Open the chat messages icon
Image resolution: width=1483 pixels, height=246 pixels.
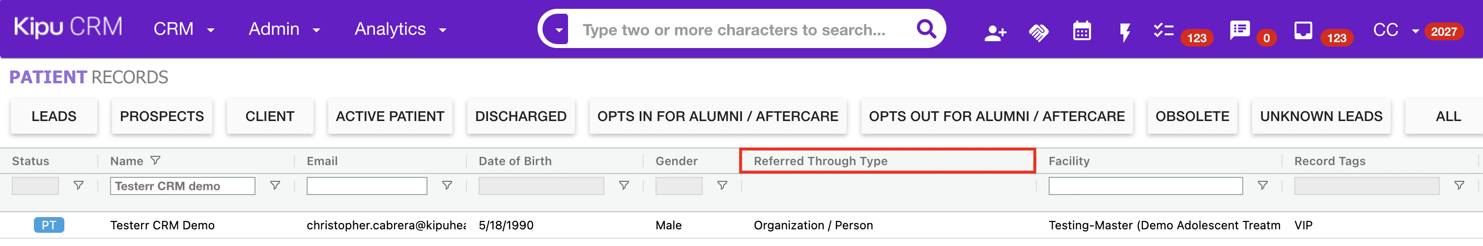1239,29
